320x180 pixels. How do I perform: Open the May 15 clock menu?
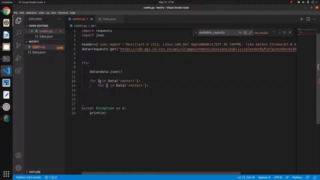pyautogui.click(x=166, y=2)
